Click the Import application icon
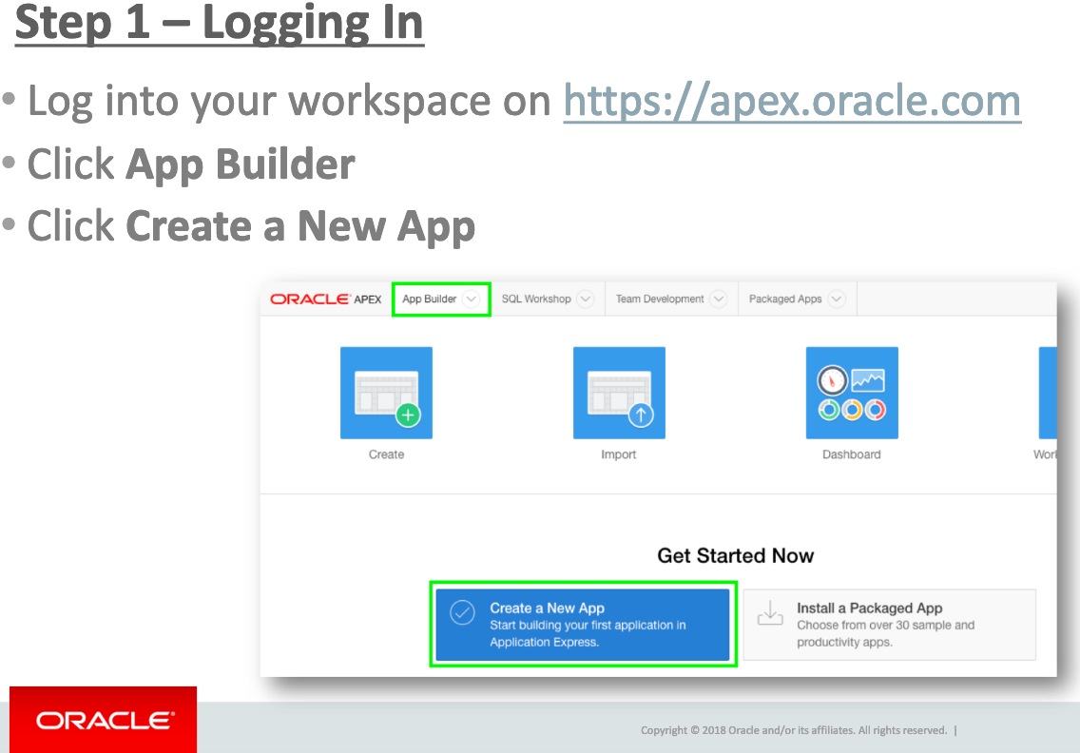The image size is (1080, 753). (619, 393)
